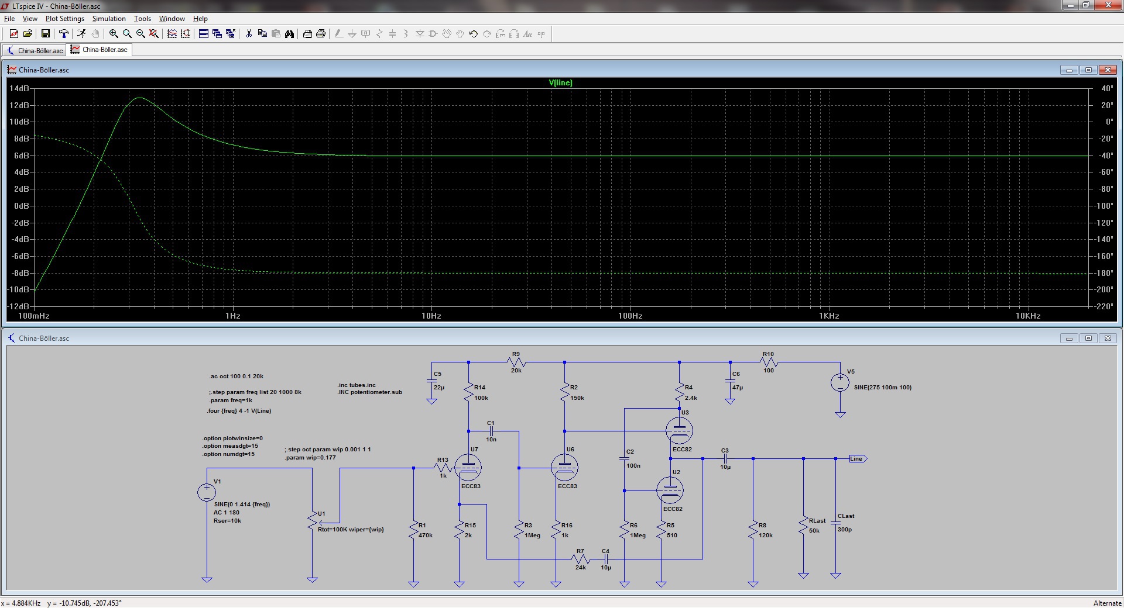The image size is (1124, 608).
Task: Click the Zoom In magnifier icon
Action: point(114,34)
